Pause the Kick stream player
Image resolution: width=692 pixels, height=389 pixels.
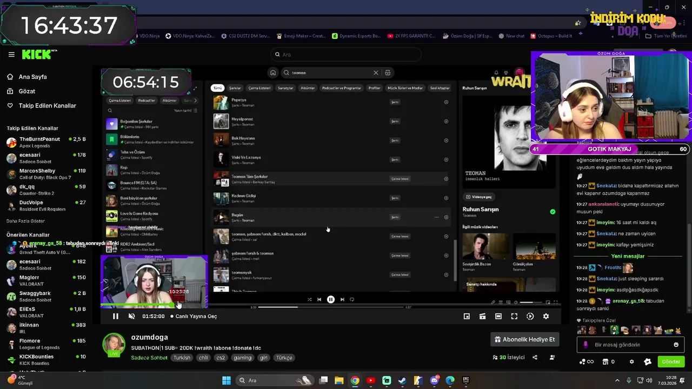pos(115,316)
